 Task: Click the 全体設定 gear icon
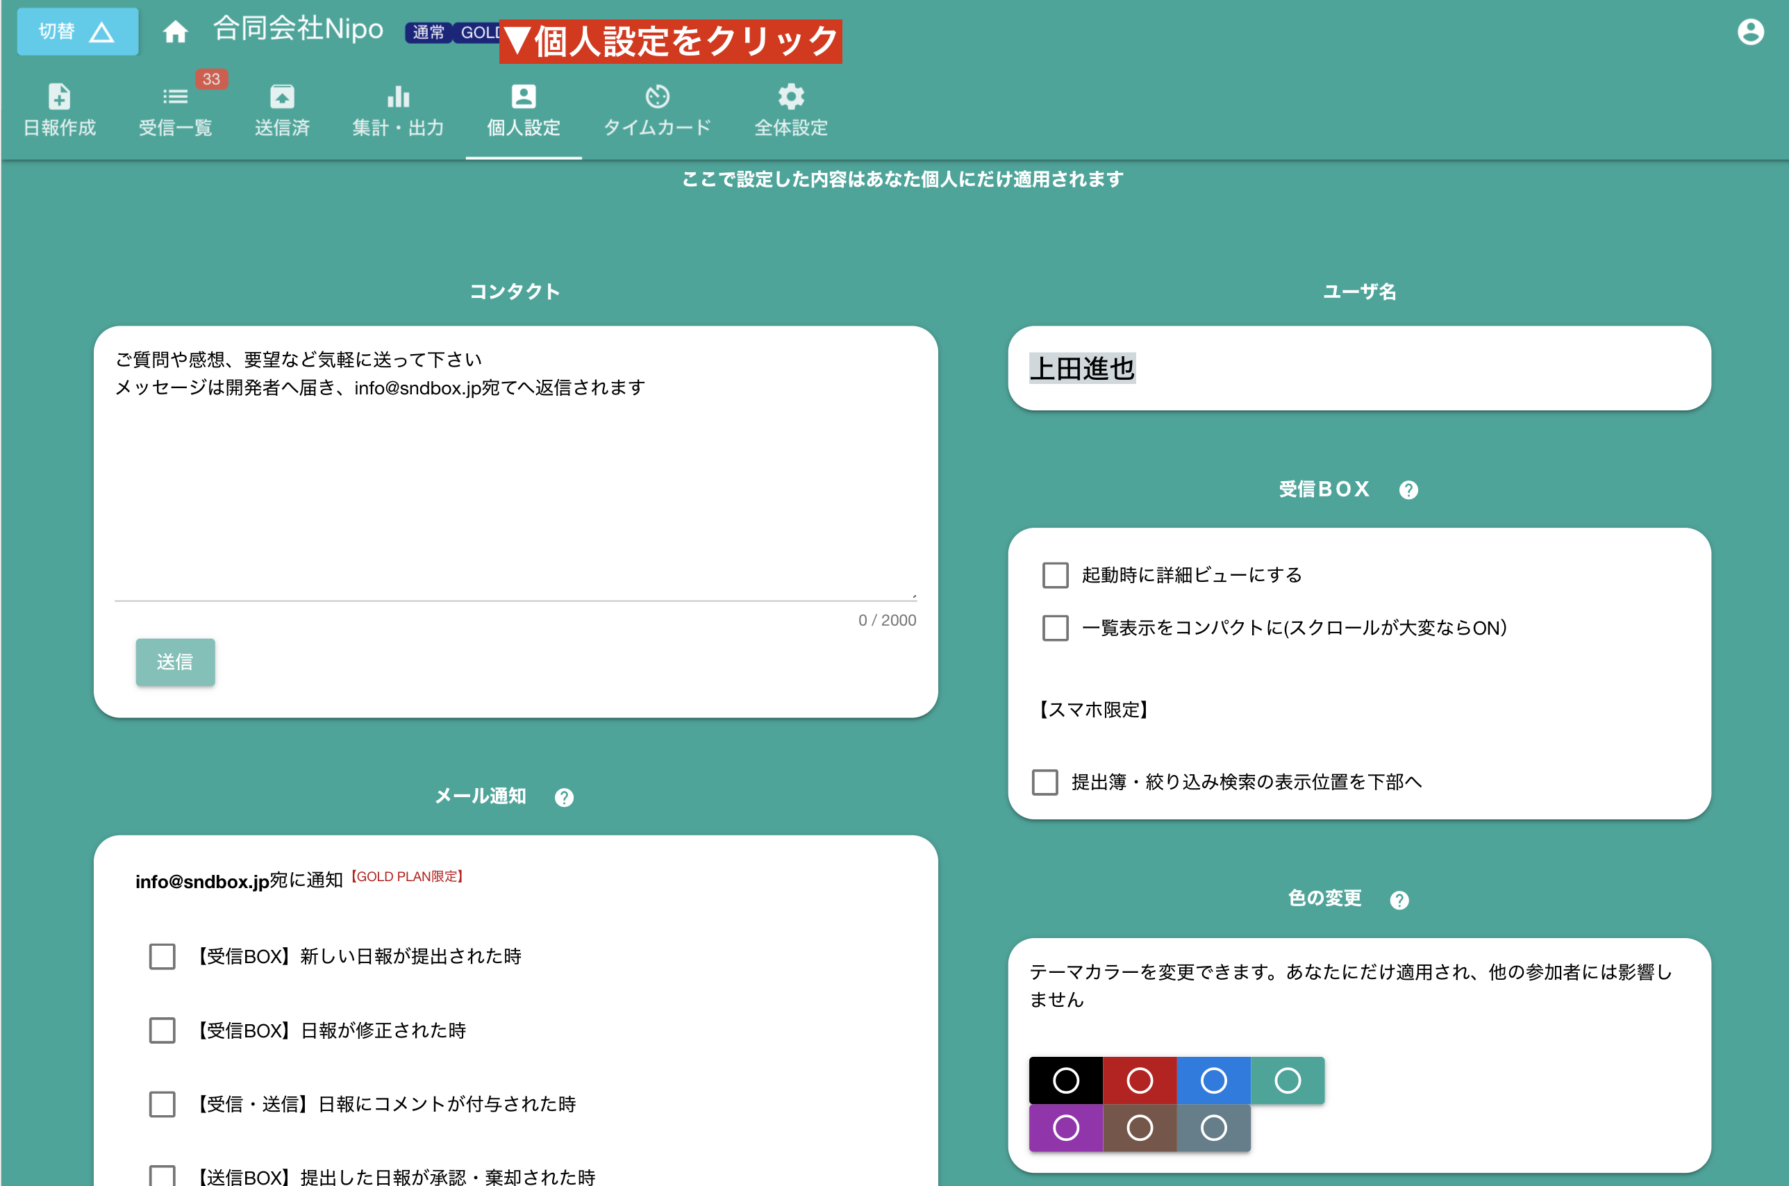point(791,96)
